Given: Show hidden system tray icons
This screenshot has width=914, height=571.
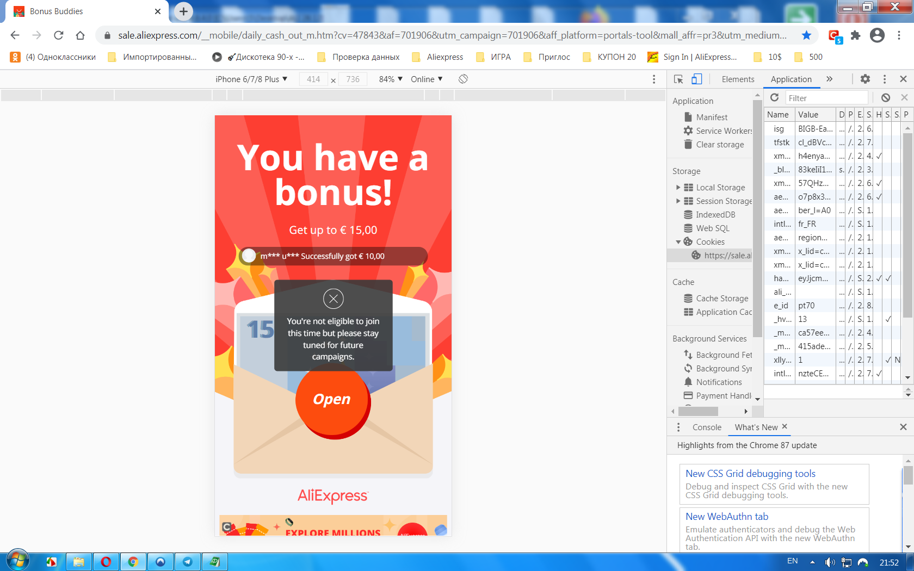Looking at the screenshot, I should point(812,562).
